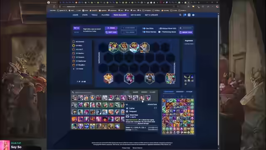266x150 pixels.
Task: Toggle the Use Skins switch
Action: (144, 28)
